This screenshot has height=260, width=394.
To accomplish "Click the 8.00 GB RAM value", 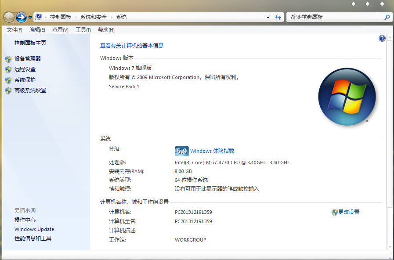I will click(x=183, y=171).
